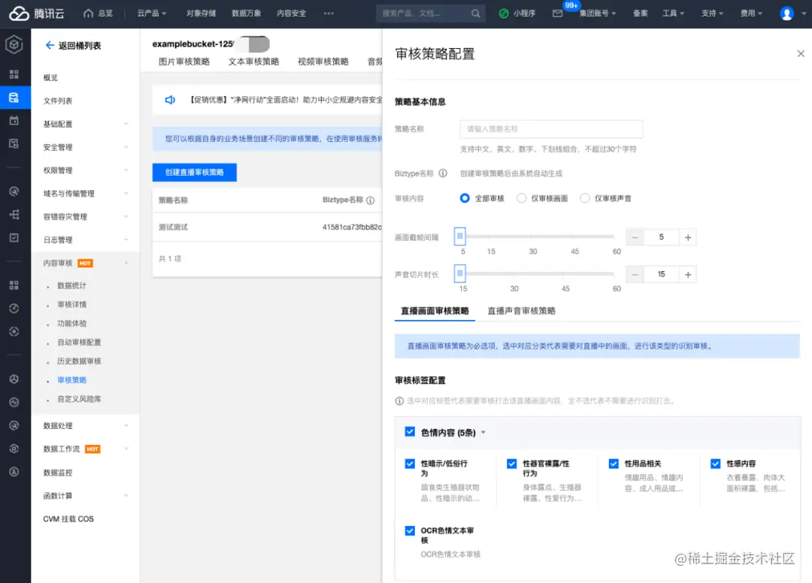The width and height of the screenshot is (812, 583).
Task: Toggle the 性器官裸露/性行为 checkbox
Action: pyautogui.click(x=512, y=464)
